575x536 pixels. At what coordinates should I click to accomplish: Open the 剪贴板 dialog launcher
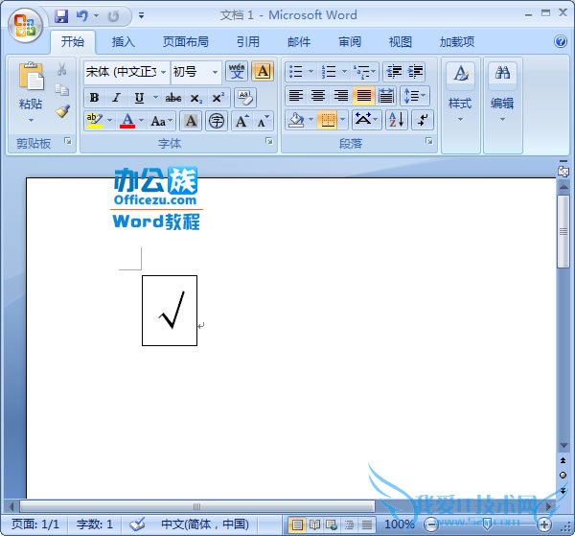68,141
